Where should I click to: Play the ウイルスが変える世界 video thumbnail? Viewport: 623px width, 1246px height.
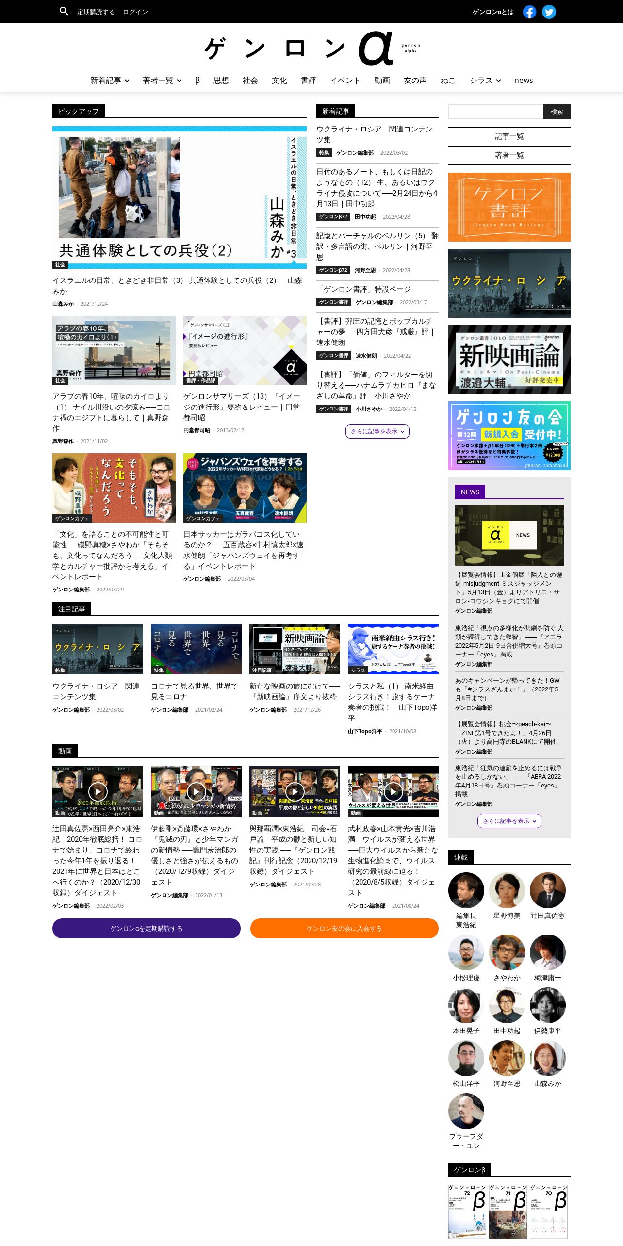pyautogui.click(x=393, y=791)
